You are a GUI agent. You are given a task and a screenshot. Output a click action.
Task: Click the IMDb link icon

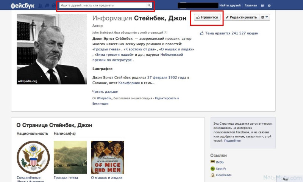coord(212,162)
